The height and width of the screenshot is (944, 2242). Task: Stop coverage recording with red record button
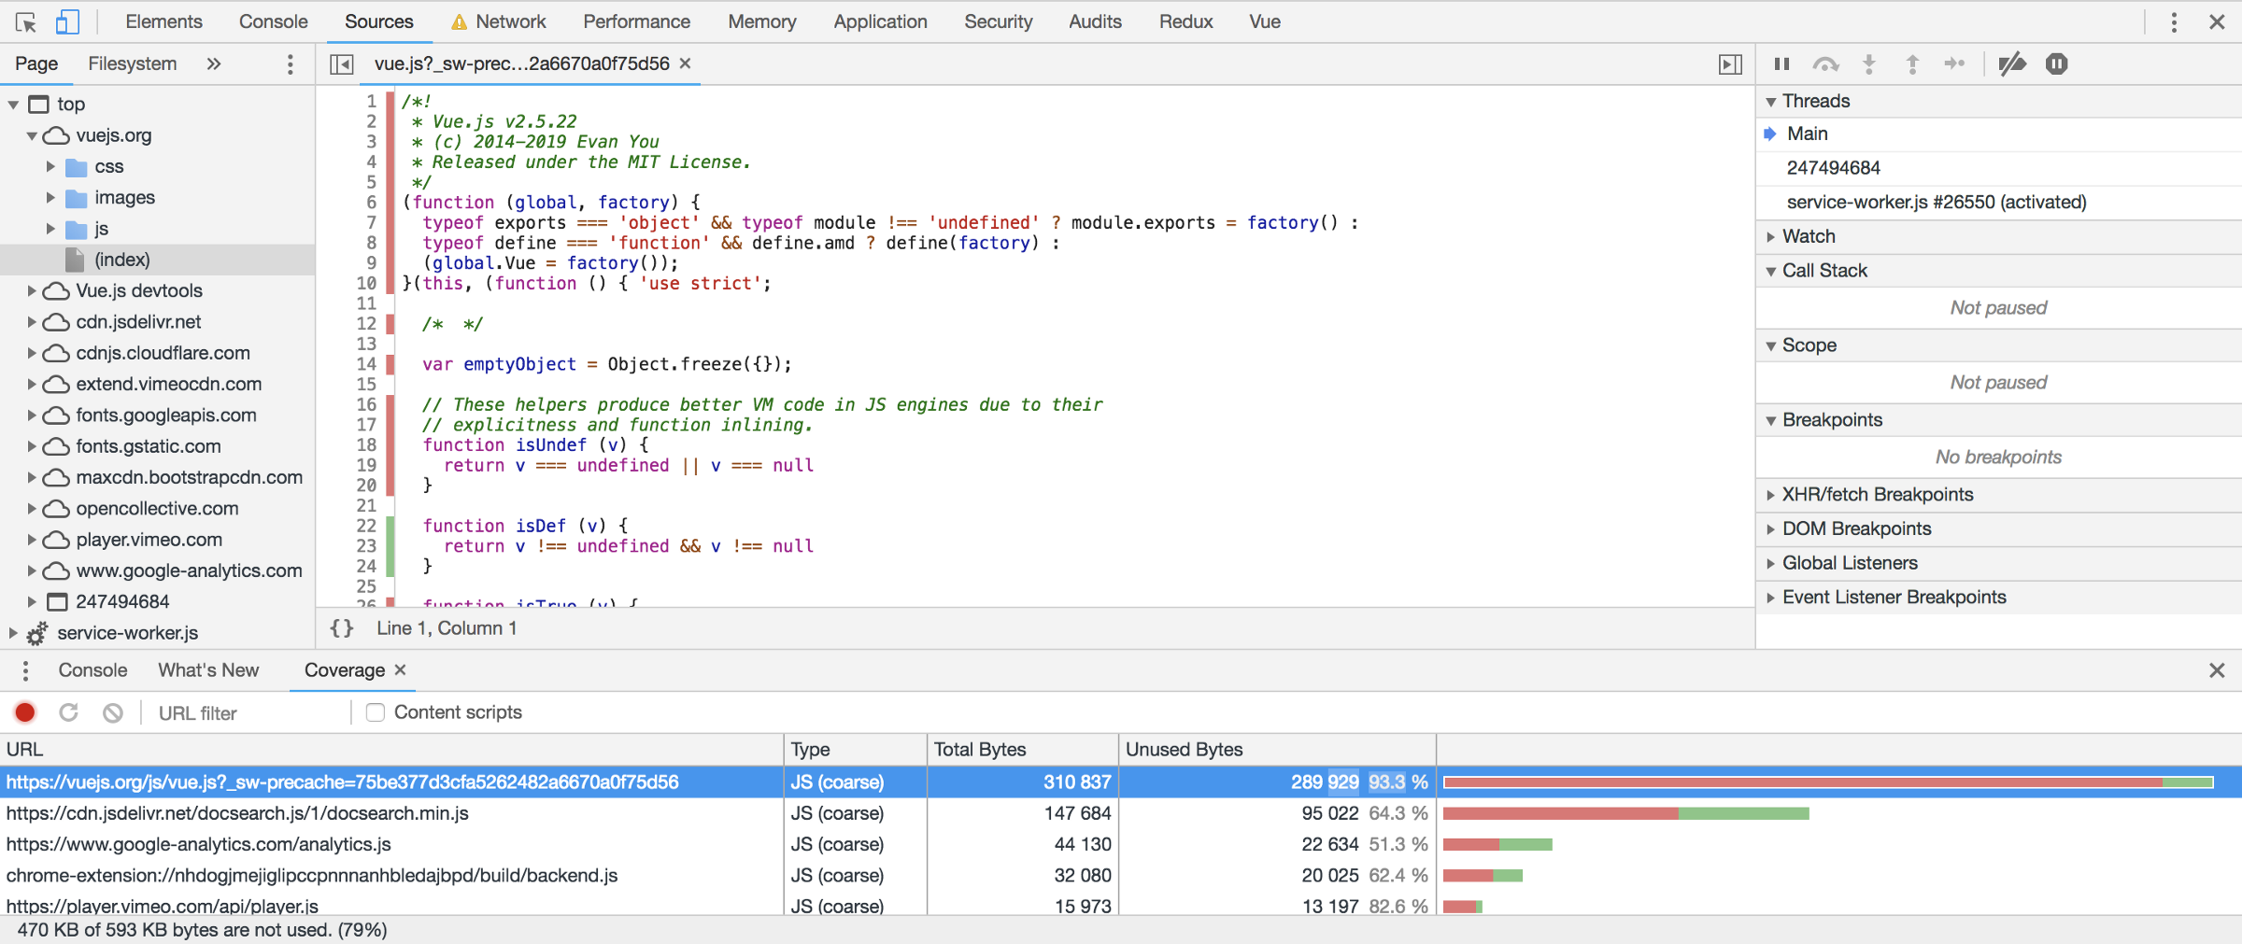(x=25, y=712)
